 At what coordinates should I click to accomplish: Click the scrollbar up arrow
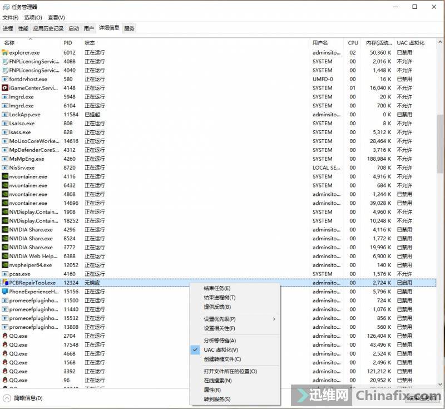coord(440,42)
